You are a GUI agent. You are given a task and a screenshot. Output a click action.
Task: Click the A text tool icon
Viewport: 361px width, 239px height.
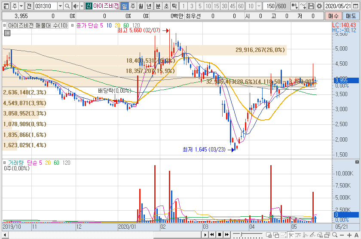click(356, 235)
